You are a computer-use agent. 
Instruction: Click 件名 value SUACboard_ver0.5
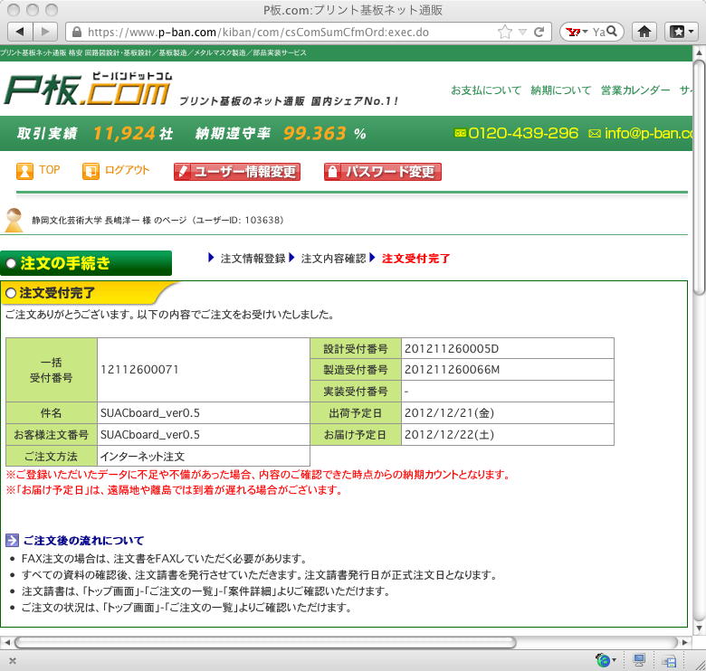click(x=150, y=413)
